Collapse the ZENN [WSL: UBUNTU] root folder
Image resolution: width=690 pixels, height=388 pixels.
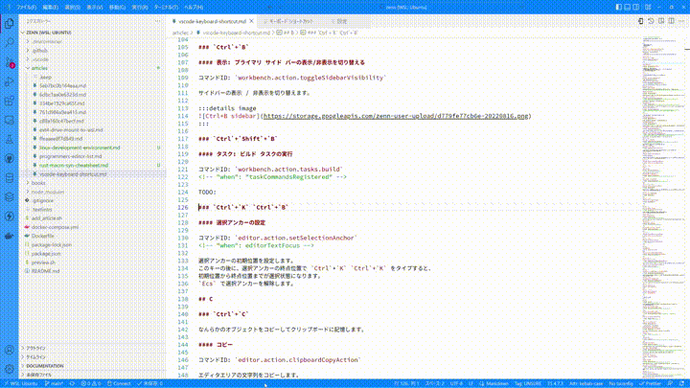pyautogui.click(x=92, y=33)
